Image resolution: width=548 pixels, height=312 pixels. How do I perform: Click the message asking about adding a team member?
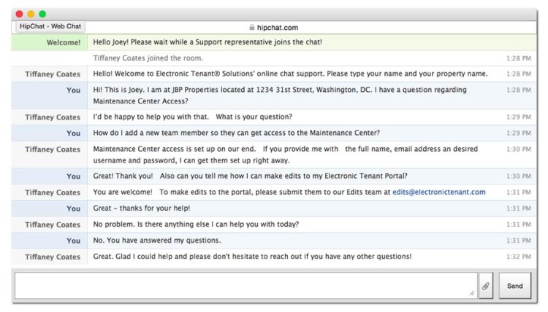[x=236, y=133]
